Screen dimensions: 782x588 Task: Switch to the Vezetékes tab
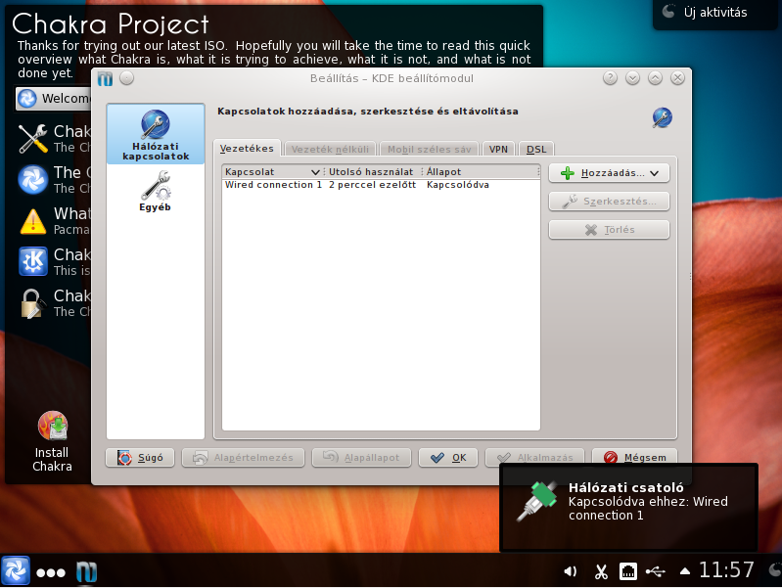coord(247,149)
